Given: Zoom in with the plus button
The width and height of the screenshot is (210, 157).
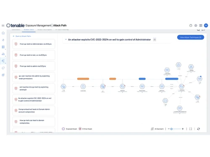Looking at the screenshot, I should 183,129.
